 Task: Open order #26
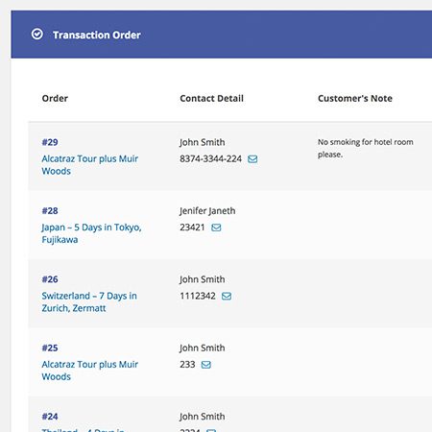[50, 279]
